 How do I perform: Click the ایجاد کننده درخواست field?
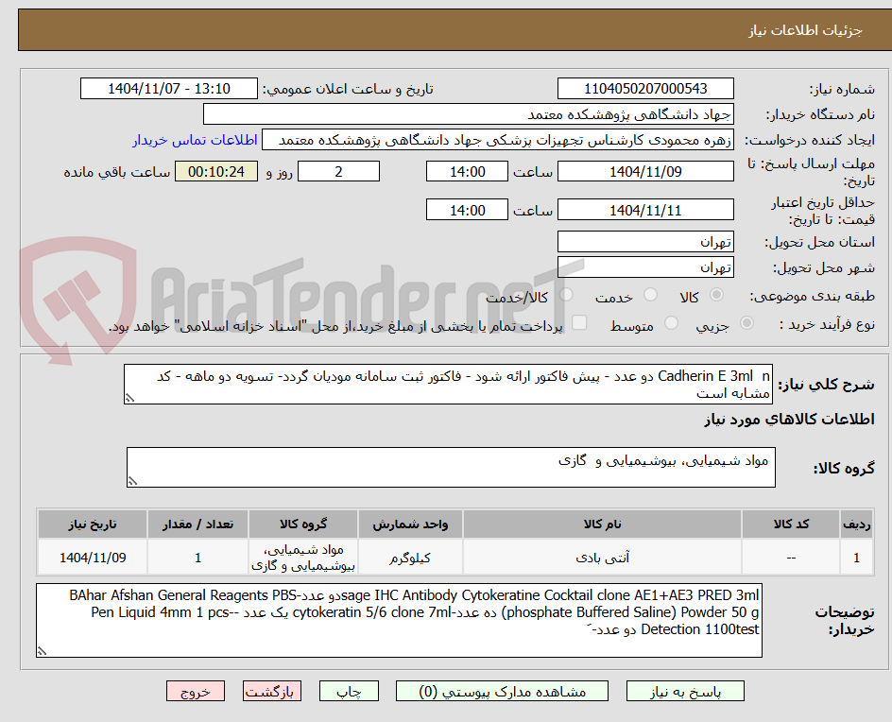[498, 140]
